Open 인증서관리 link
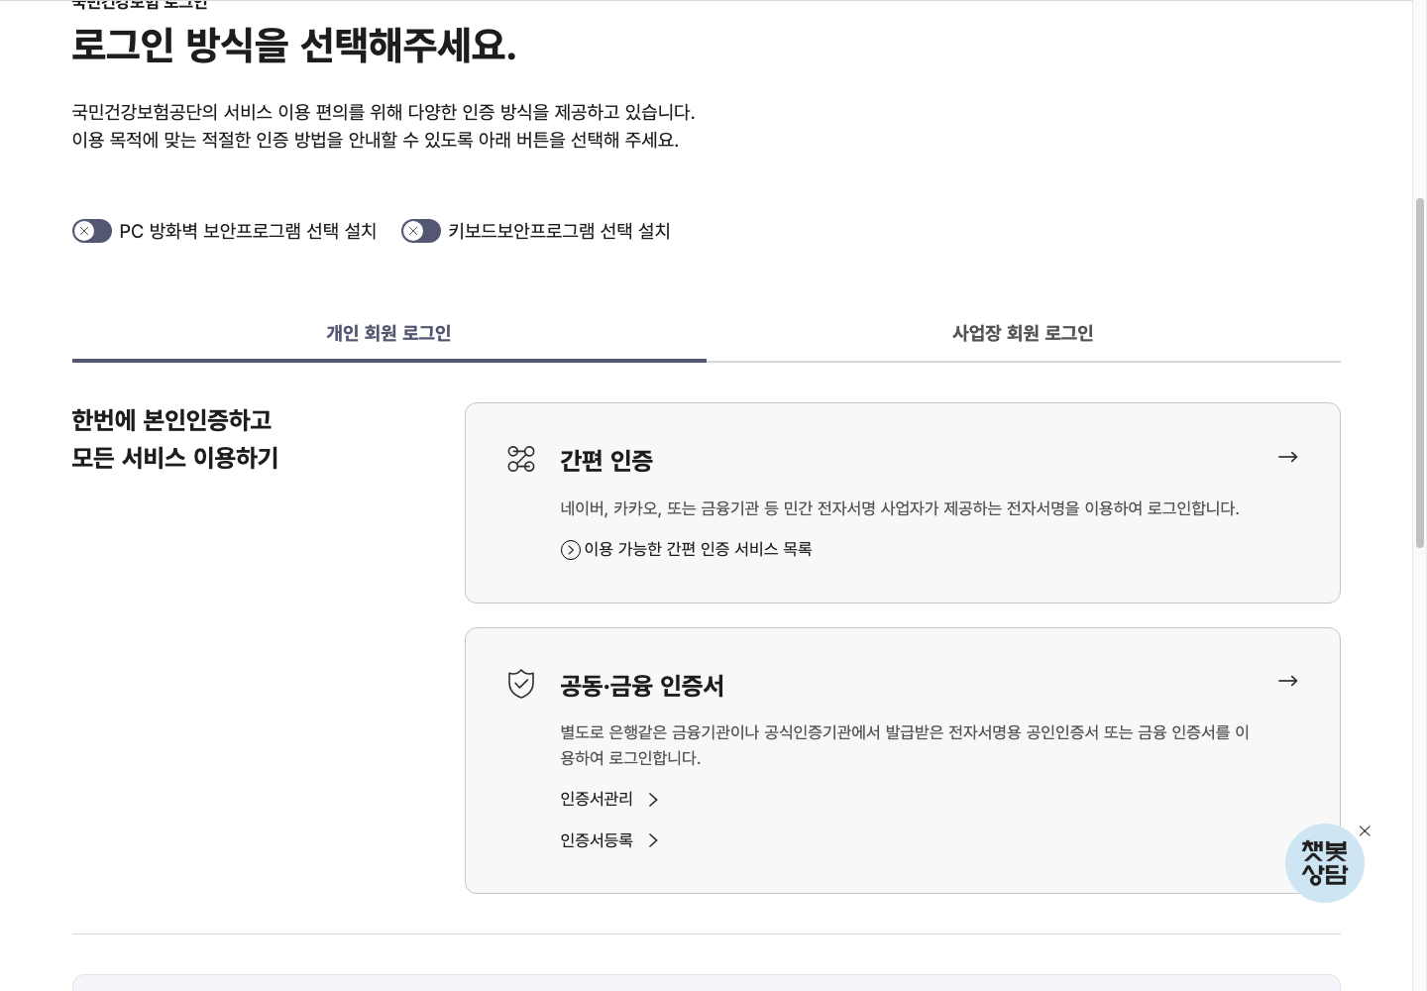1427x991 pixels. pyautogui.click(x=597, y=799)
